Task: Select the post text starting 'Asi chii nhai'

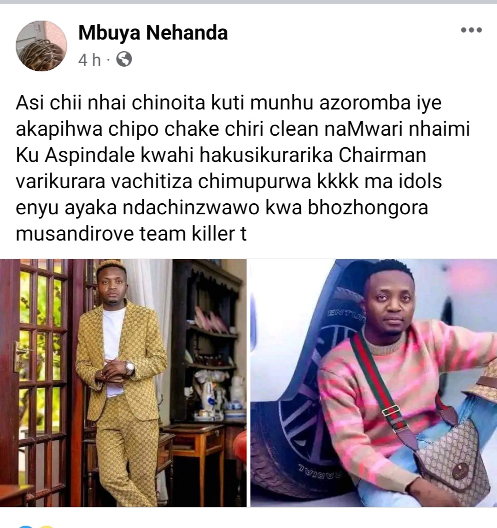Action: pyautogui.click(x=242, y=168)
